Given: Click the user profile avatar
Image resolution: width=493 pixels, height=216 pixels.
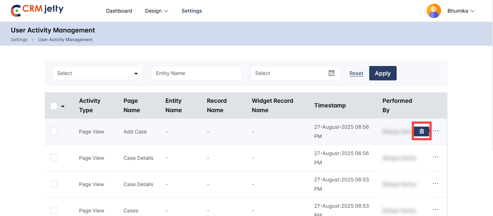Looking at the screenshot, I should click(x=433, y=11).
